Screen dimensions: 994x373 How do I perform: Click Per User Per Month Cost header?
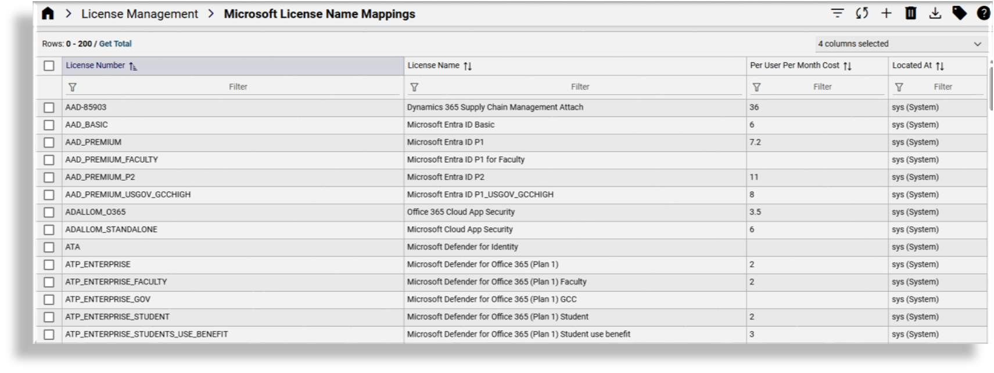(x=817, y=66)
